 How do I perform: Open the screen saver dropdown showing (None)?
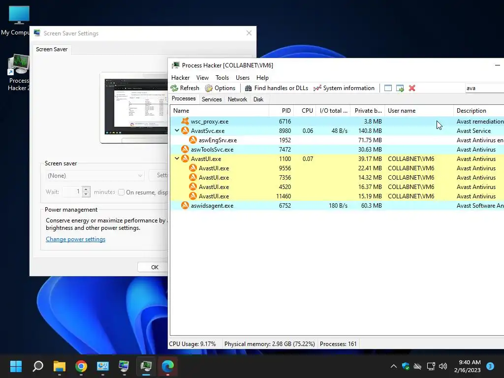pyautogui.click(x=95, y=176)
